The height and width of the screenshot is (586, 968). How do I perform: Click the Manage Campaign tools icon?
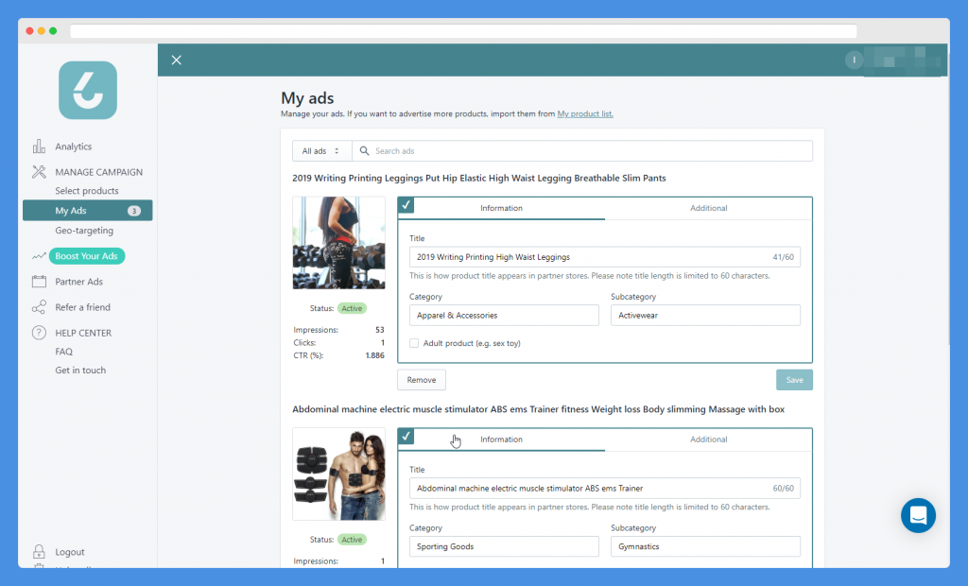(39, 172)
